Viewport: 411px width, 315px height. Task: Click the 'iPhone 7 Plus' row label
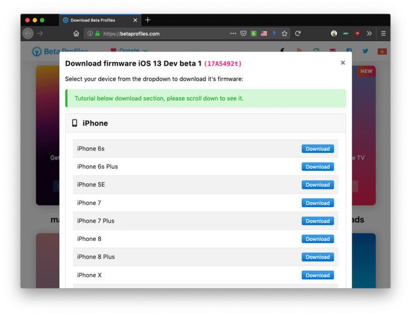(x=96, y=221)
